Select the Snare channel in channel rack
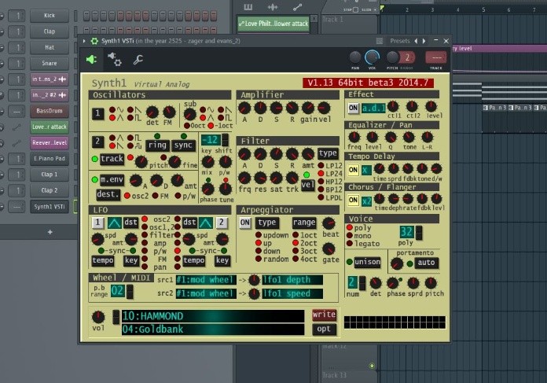Screen dimensions: 547x383 (50, 63)
